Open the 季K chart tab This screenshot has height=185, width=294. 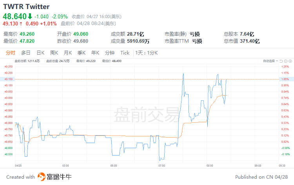[x=82, y=53]
